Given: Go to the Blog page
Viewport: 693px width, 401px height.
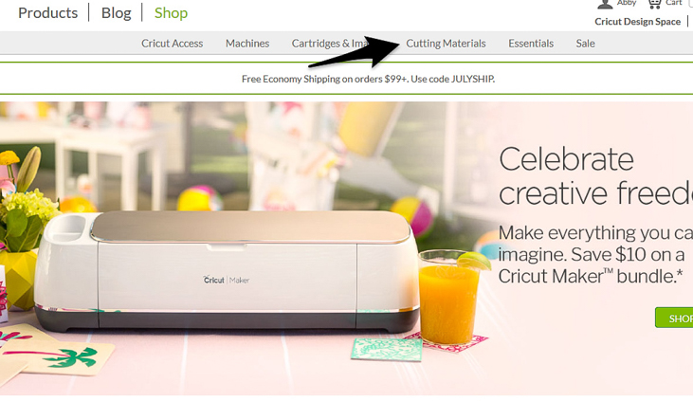Looking at the screenshot, I should 117,13.
